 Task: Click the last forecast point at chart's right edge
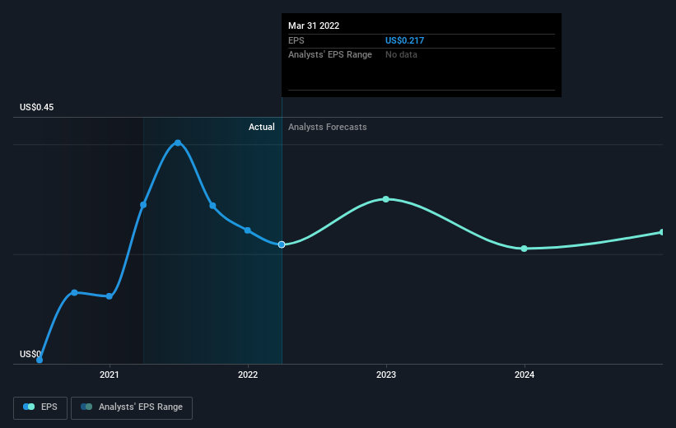[661, 232]
